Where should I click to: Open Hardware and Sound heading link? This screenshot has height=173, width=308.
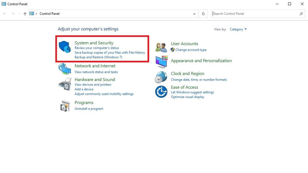click(95, 80)
